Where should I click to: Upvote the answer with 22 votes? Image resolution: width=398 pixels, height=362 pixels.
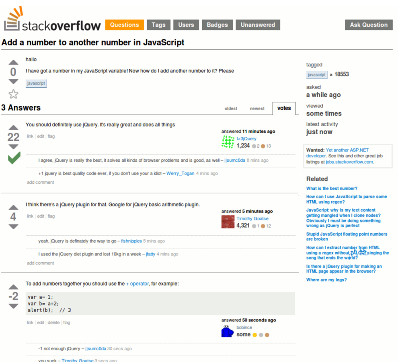13,128
